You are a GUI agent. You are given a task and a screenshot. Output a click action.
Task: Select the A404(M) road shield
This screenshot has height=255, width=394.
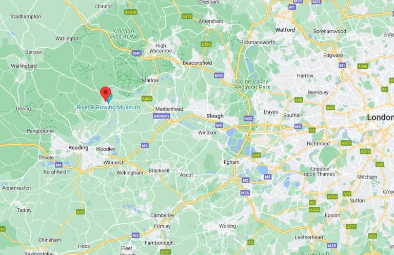click(161, 116)
